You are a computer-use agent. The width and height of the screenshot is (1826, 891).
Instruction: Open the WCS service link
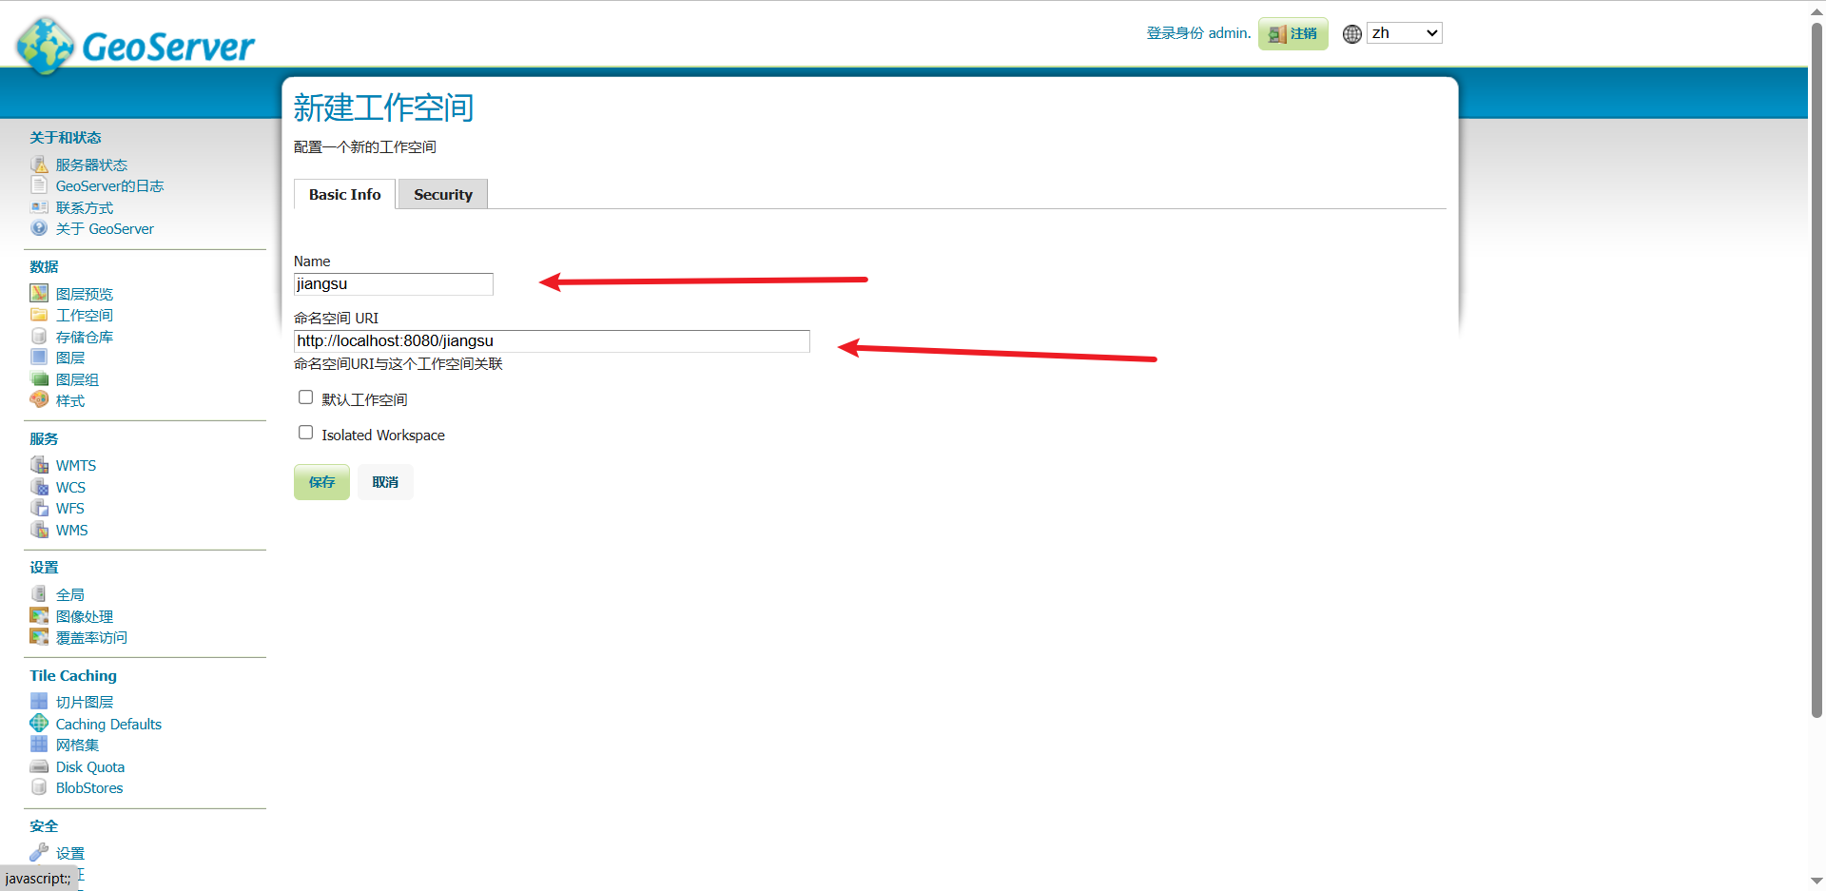pyautogui.click(x=71, y=487)
